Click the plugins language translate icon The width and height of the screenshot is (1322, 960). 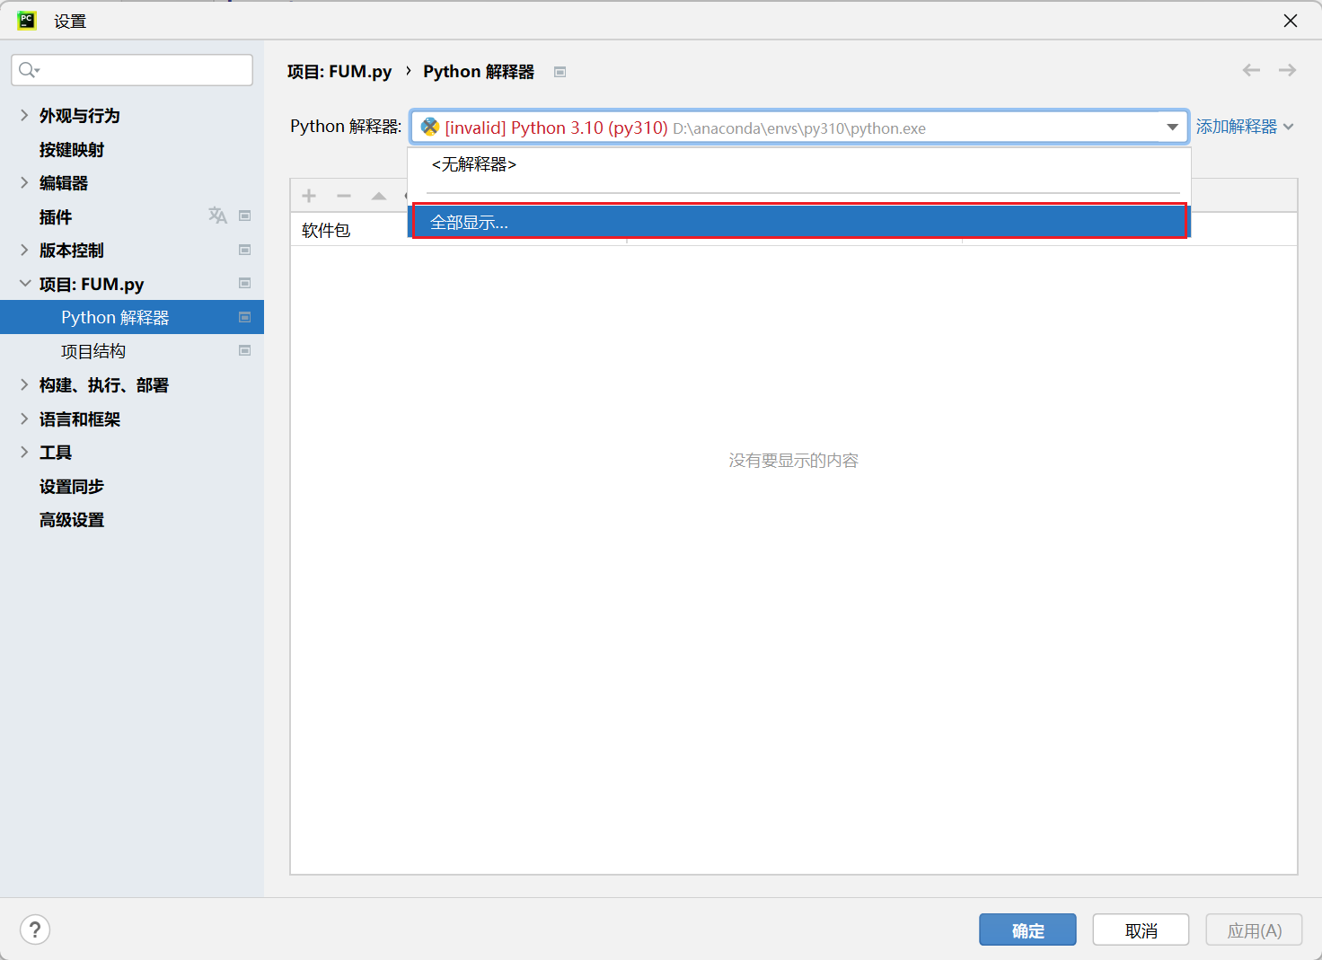point(217,216)
